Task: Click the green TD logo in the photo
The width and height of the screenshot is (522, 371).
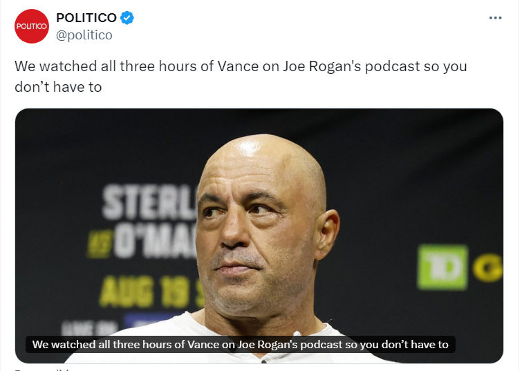Action: coord(442,267)
